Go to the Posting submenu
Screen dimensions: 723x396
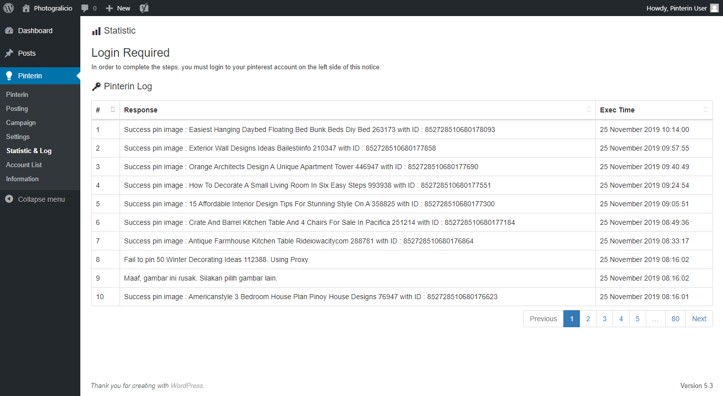(17, 108)
